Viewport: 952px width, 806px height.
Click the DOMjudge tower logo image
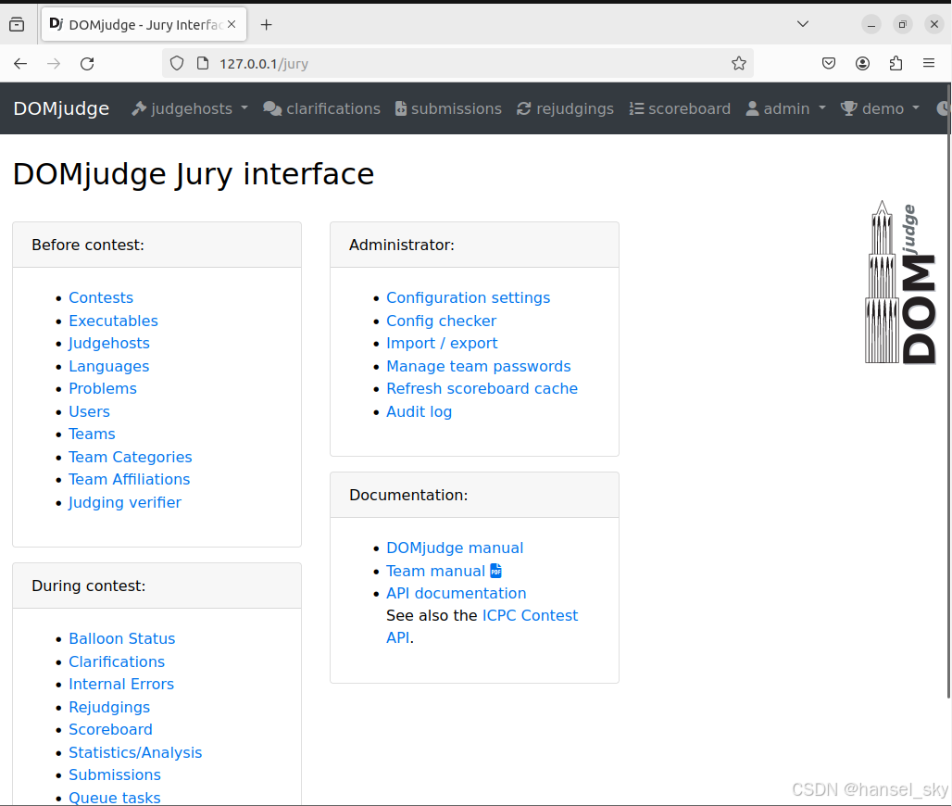click(x=900, y=283)
